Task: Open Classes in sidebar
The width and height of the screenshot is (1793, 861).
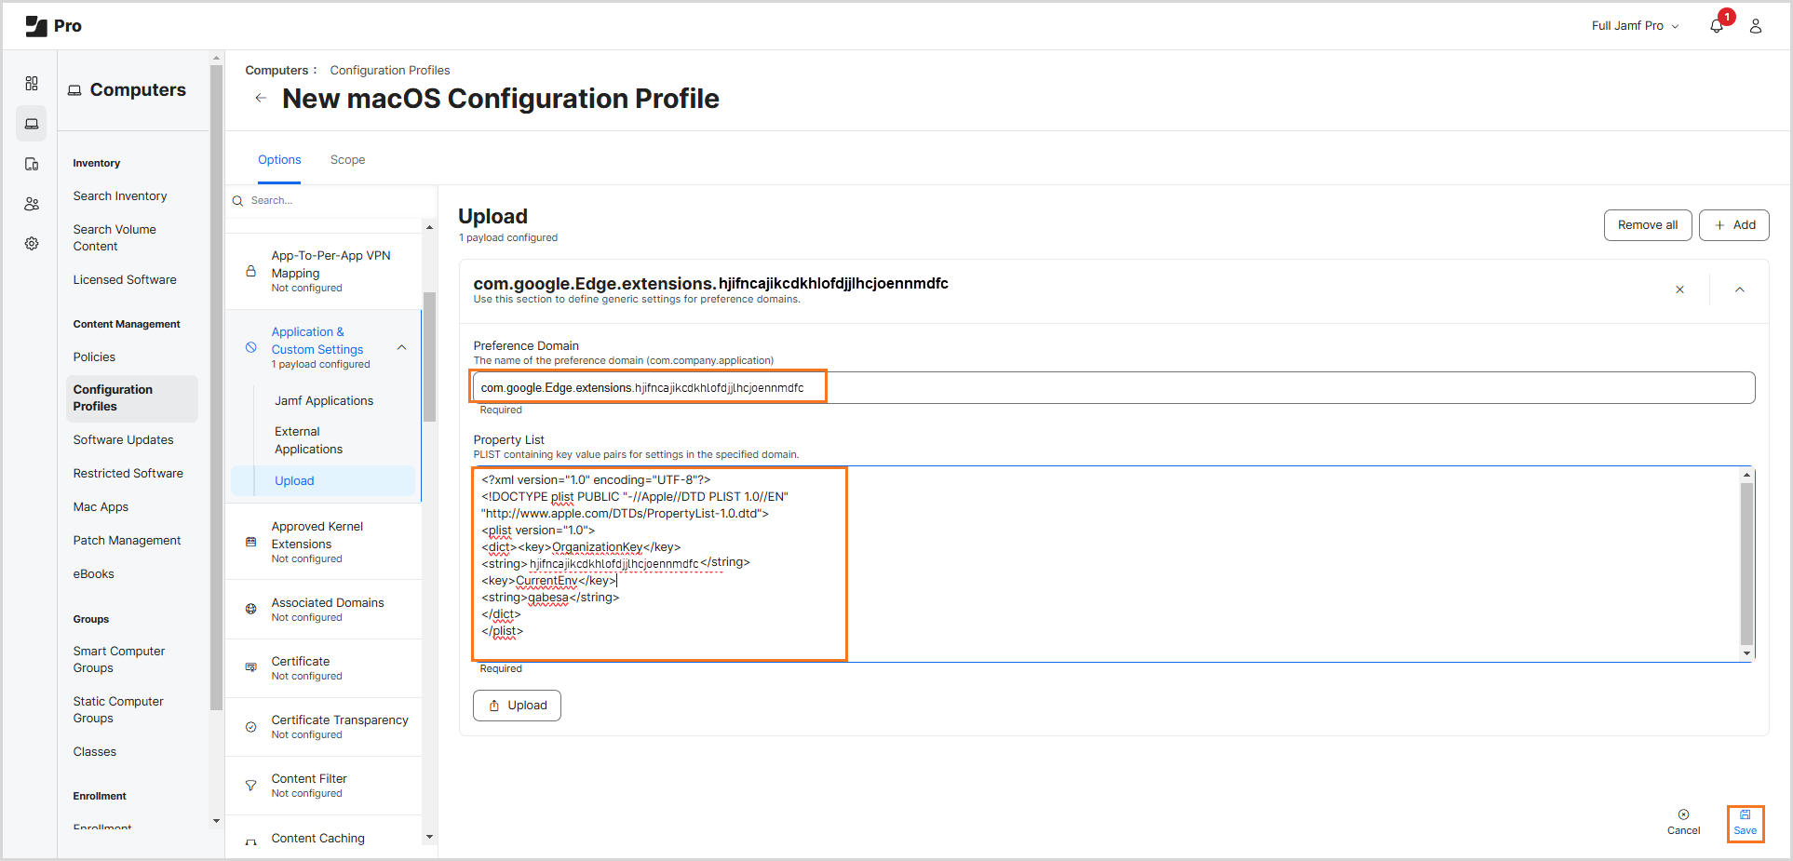Action: pyautogui.click(x=95, y=752)
